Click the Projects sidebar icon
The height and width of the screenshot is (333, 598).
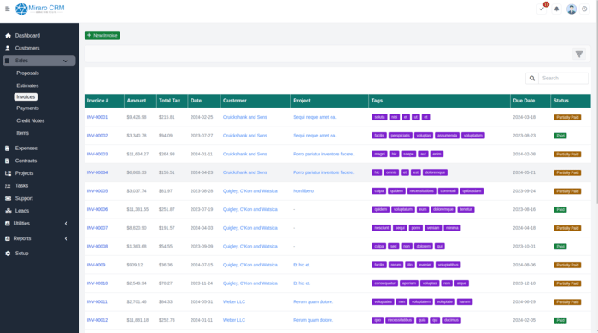8,173
